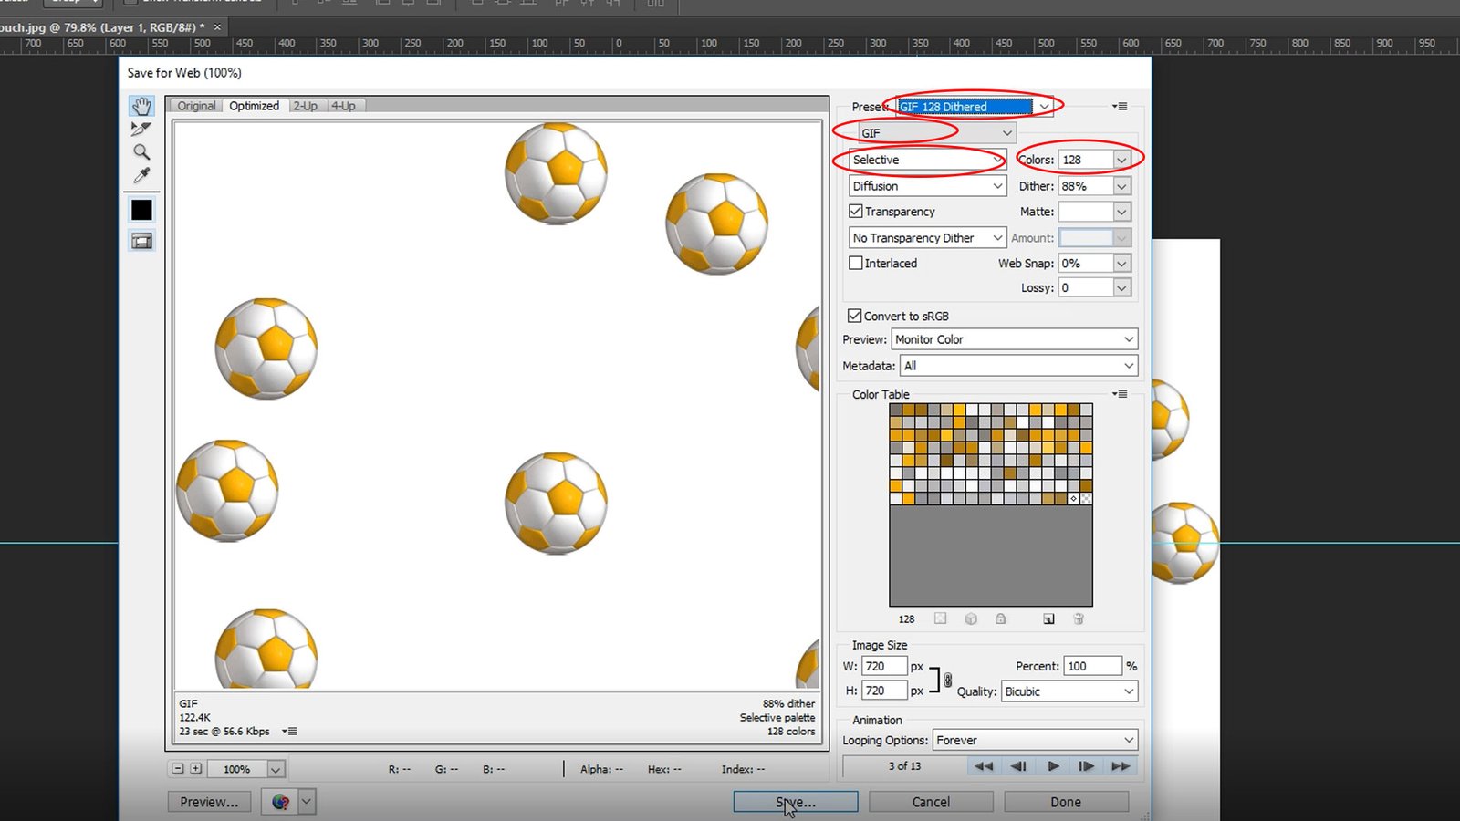Select the Zoom tool

[x=141, y=152]
